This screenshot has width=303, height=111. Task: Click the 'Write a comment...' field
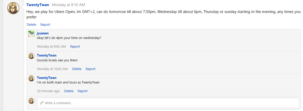point(168,103)
